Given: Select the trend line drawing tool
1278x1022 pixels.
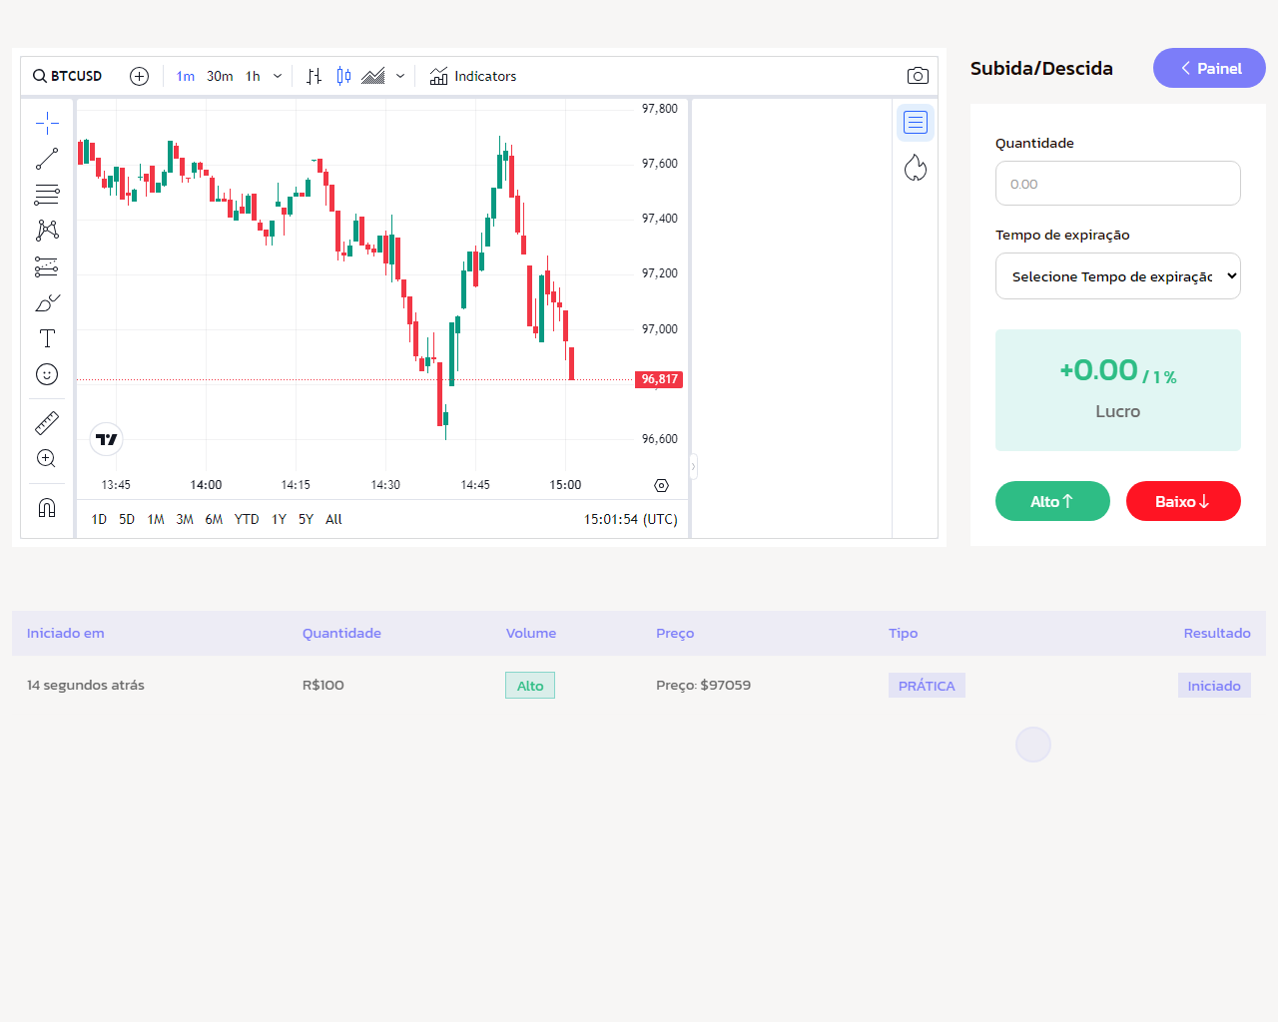Looking at the screenshot, I should click(47, 159).
